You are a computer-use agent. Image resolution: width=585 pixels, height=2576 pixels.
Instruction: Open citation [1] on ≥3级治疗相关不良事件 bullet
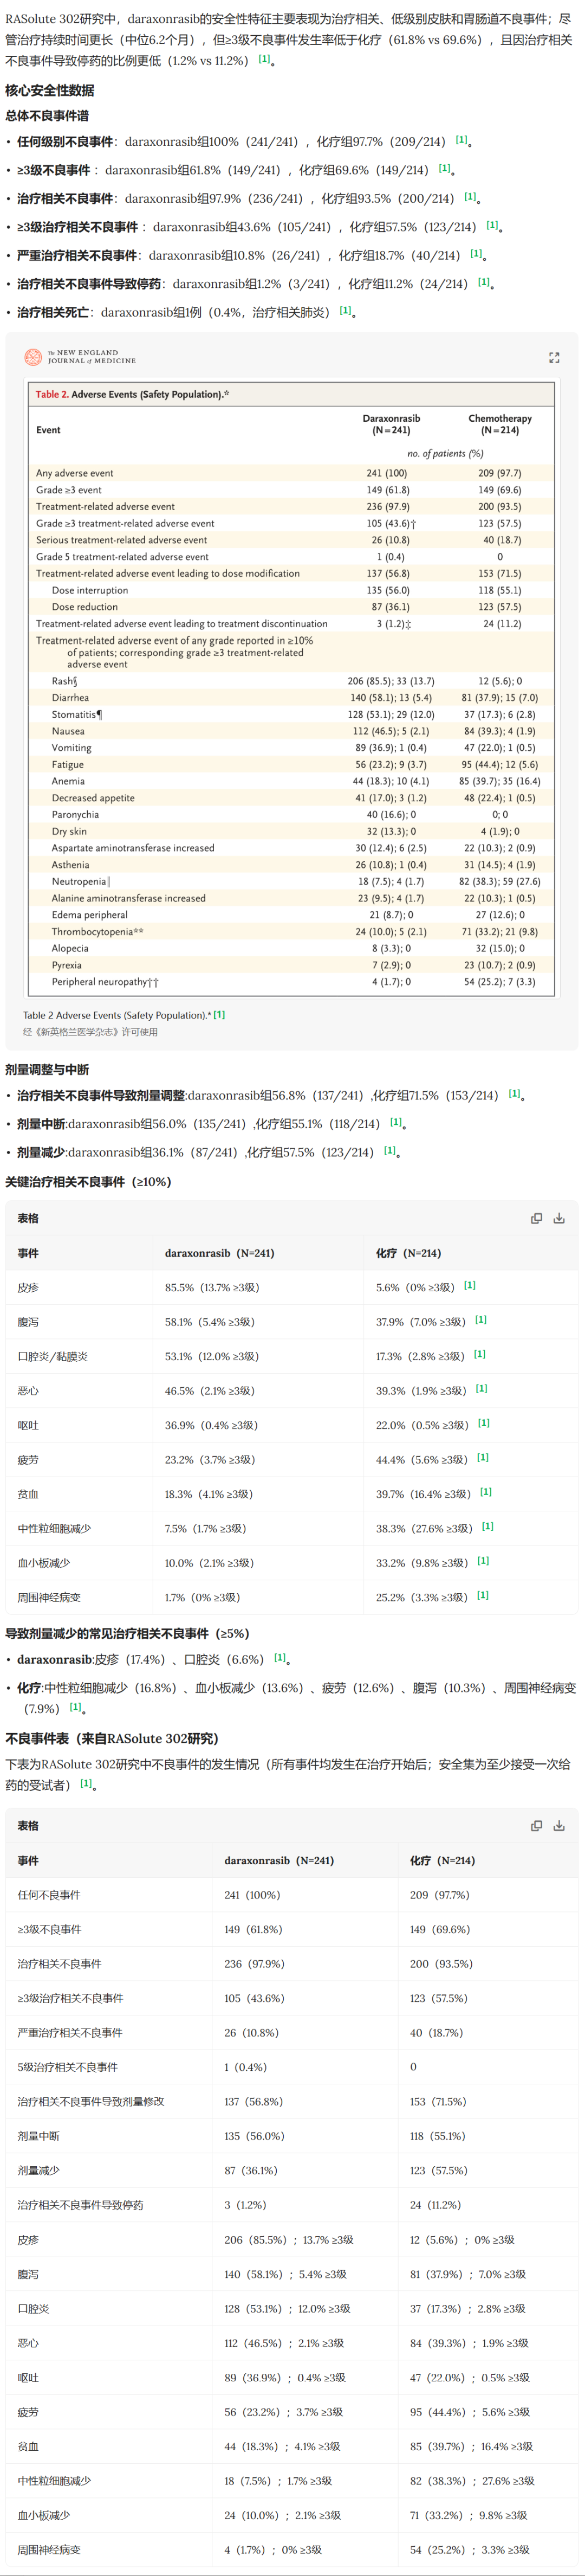[492, 225]
